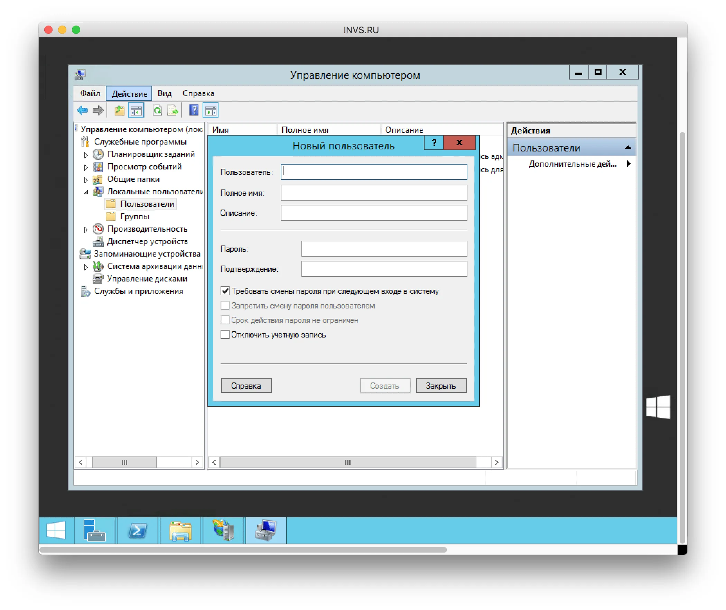Select the Refresh icon in the toolbar
Screen dimensions: 726x610
point(157,110)
